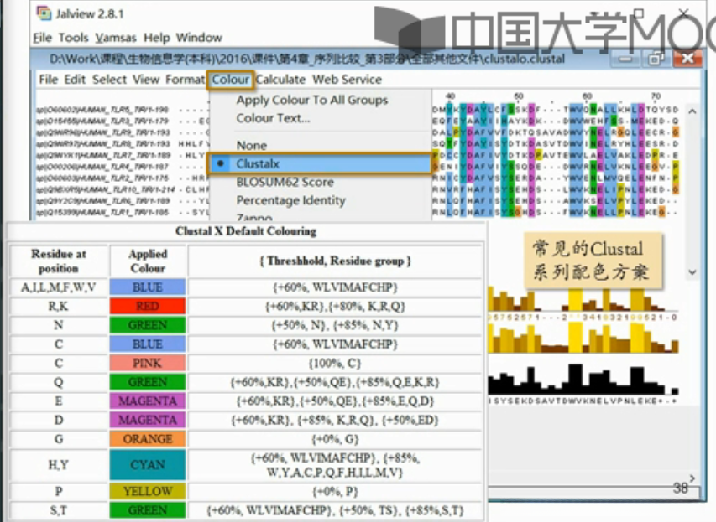Click the horizontal scrollbar right arrow
The height and width of the screenshot is (522, 716).
(692, 478)
